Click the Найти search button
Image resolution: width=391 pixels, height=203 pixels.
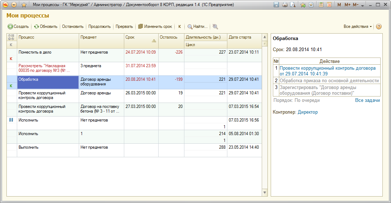click(197, 26)
